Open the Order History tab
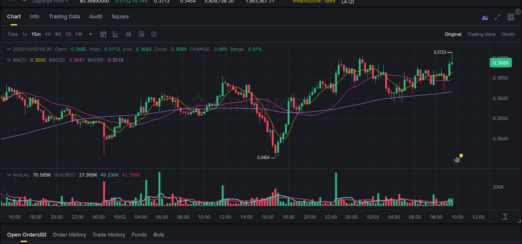 click(69, 234)
